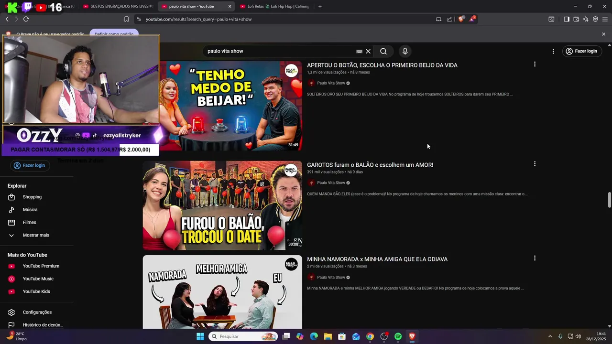Click the page vertical scrollbar thumb
Viewport: 612px width, 344px height.
[609, 200]
